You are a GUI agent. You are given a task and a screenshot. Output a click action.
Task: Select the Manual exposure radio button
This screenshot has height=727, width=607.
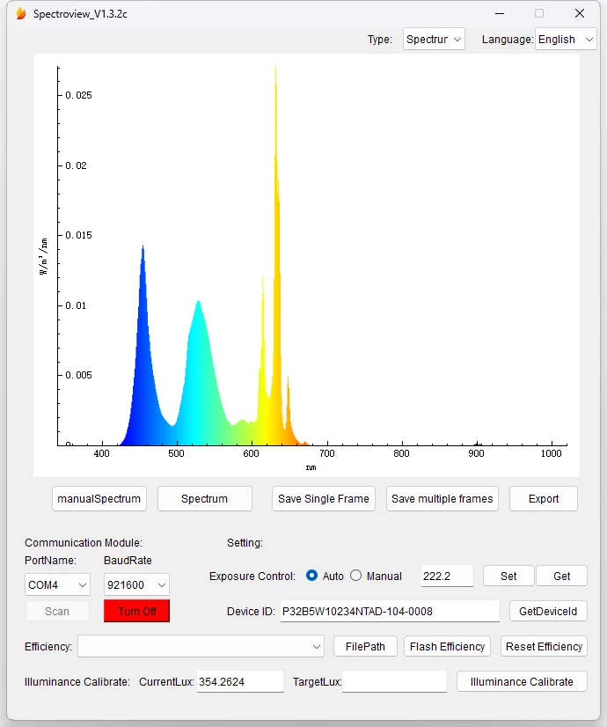[356, 576]
